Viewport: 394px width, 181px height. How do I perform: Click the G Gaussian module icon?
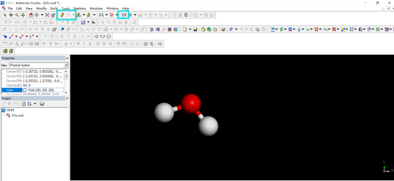tap(360, 29)
